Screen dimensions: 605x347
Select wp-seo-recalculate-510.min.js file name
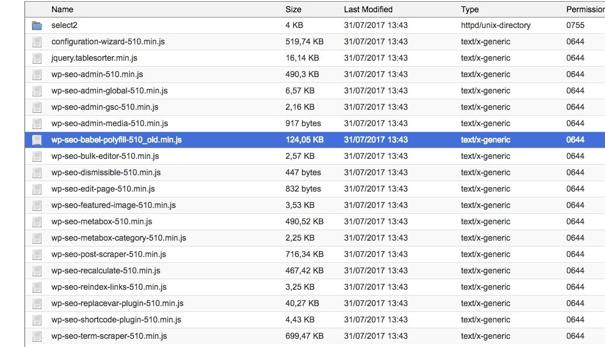click(106, 270)
